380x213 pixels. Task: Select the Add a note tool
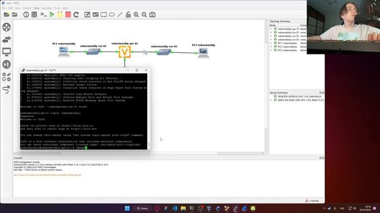click(87, 15)
